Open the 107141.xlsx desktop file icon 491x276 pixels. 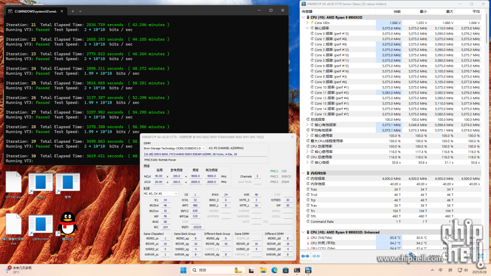pos(14,185)
